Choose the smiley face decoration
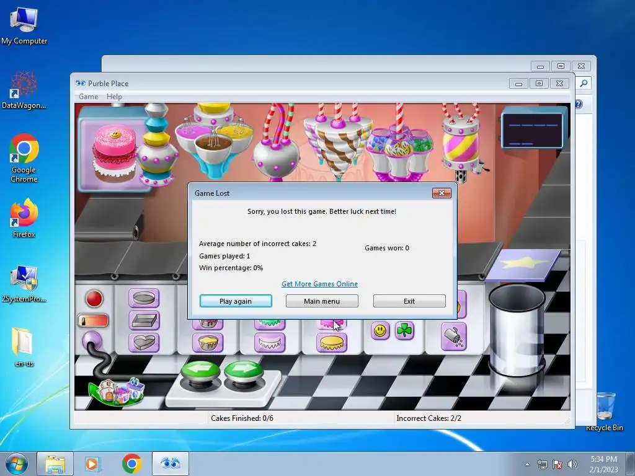This screenshot has width=635, height=476. tap(380, 331)
